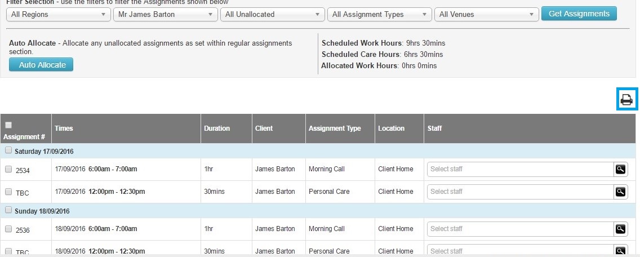This screenshot has height=257, width=640.
Task: Tick the Saturday 17/09/2016 group checkbox
Action: [8, 150]
